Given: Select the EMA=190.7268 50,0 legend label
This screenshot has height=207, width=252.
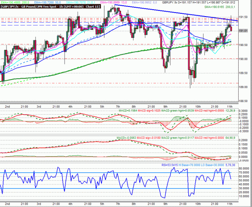Looking at the screenshot, I should click(x=48, y=2).
